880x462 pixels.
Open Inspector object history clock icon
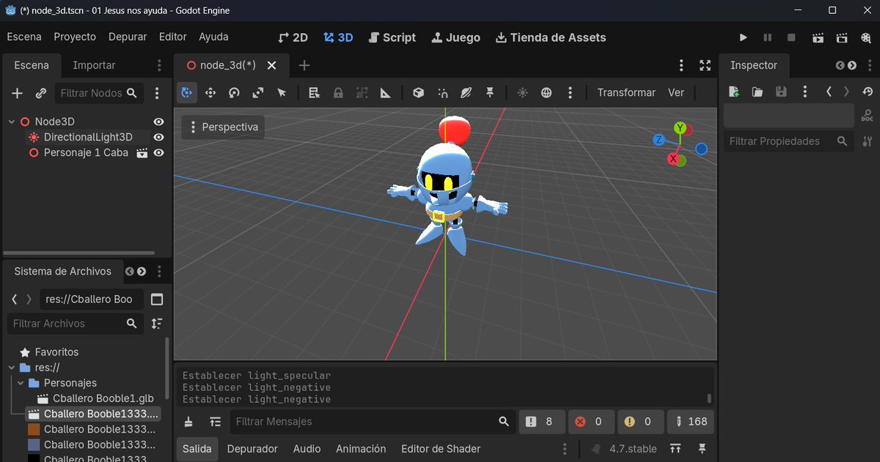pos(868,92)
